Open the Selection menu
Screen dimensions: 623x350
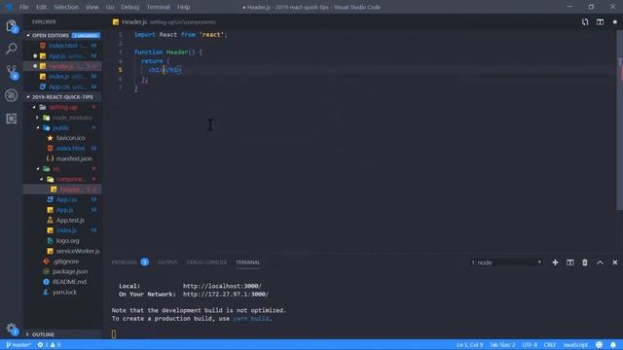tap(66, 7)
